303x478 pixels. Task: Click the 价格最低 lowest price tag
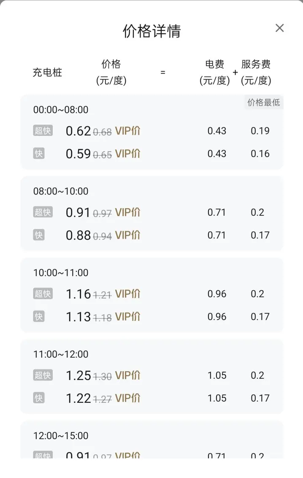(264, 103)
